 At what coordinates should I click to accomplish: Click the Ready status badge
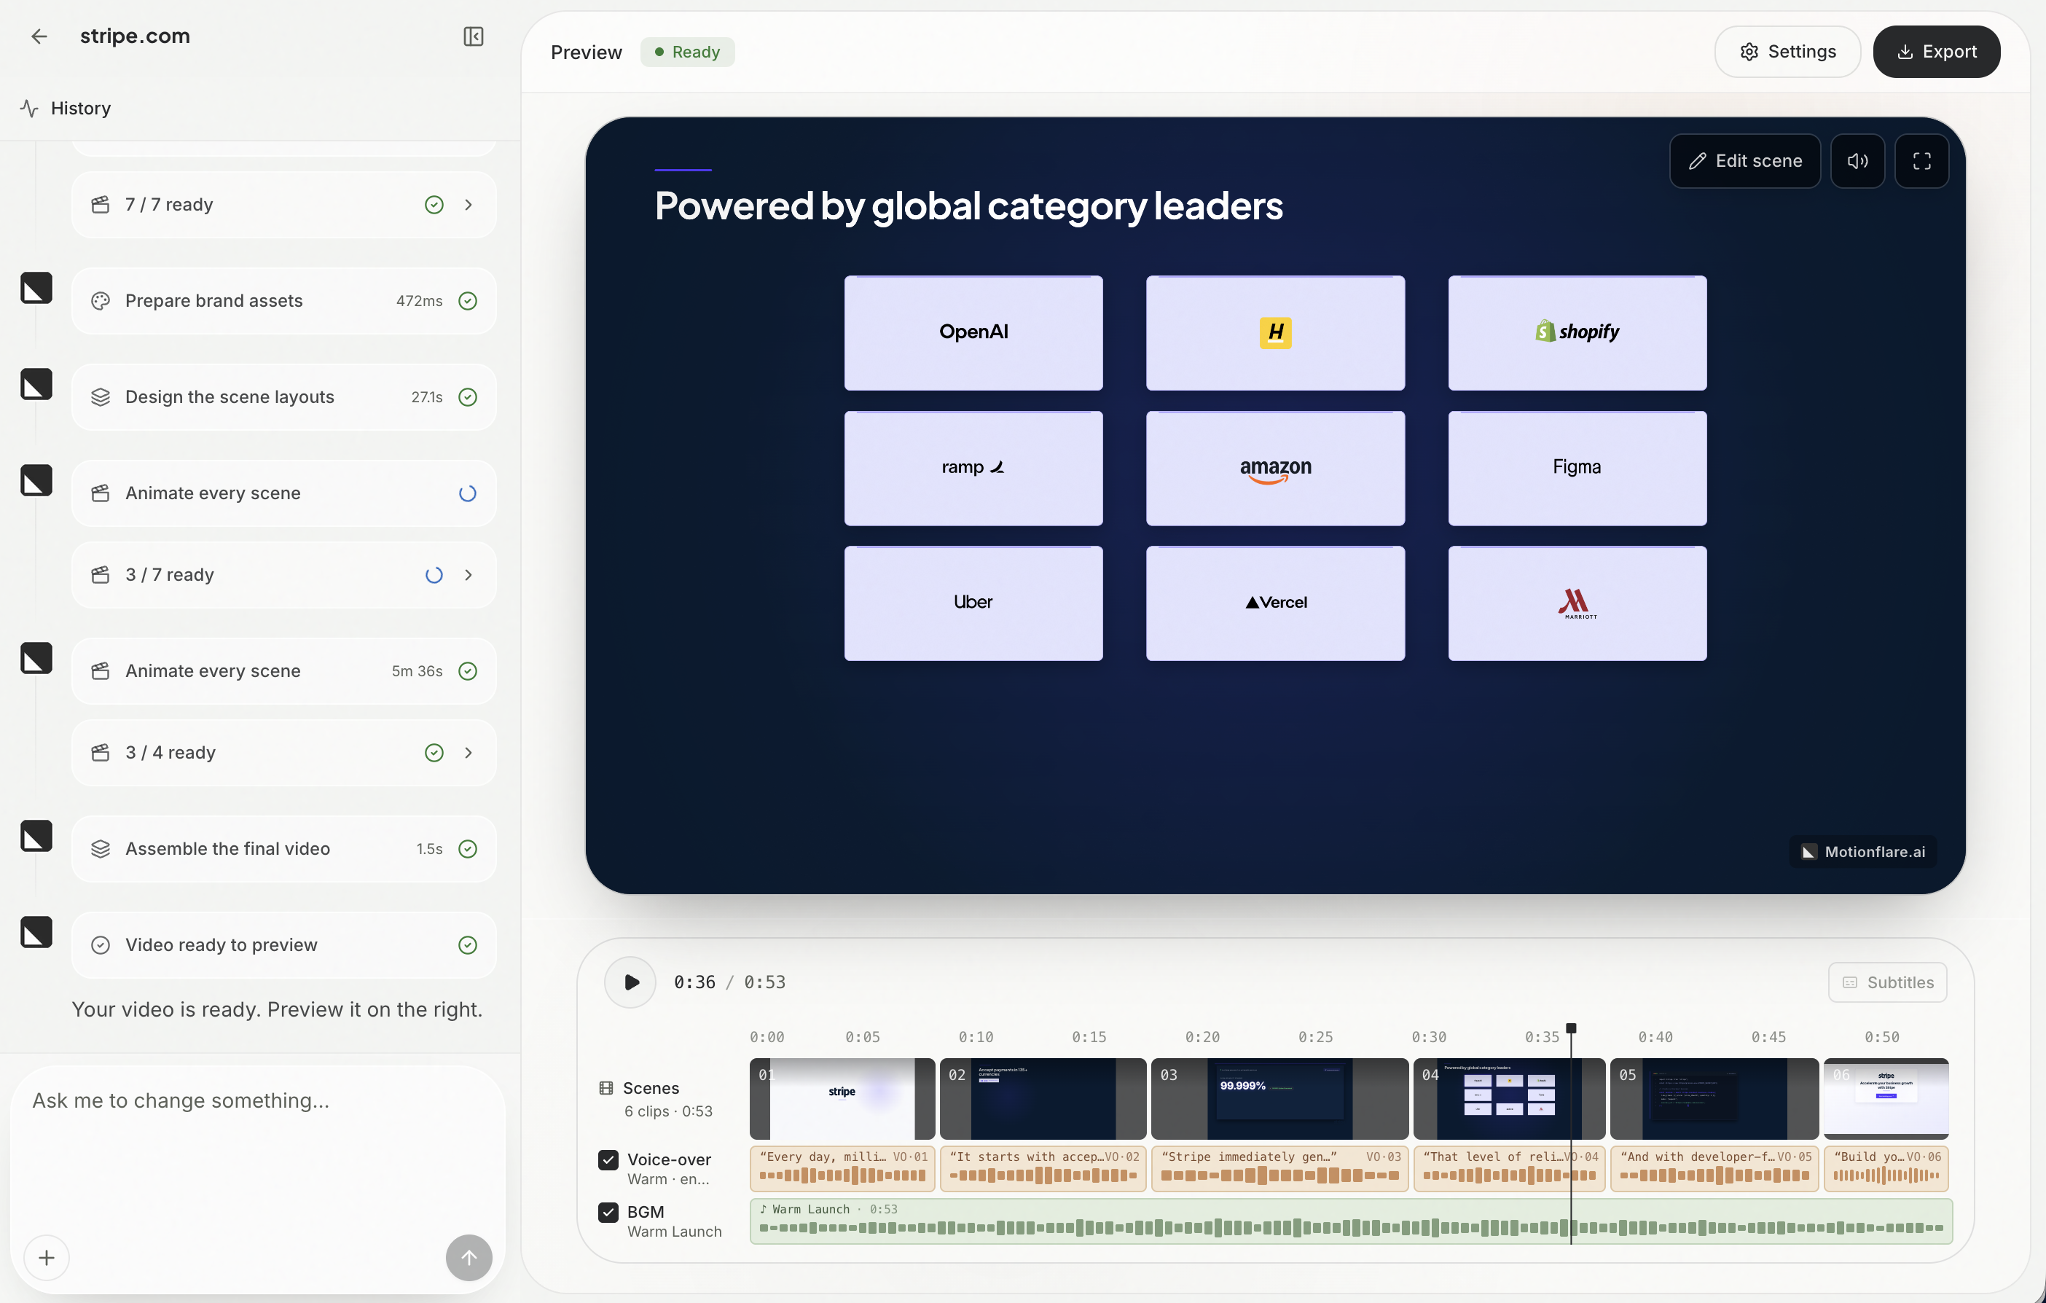point(687,52)
